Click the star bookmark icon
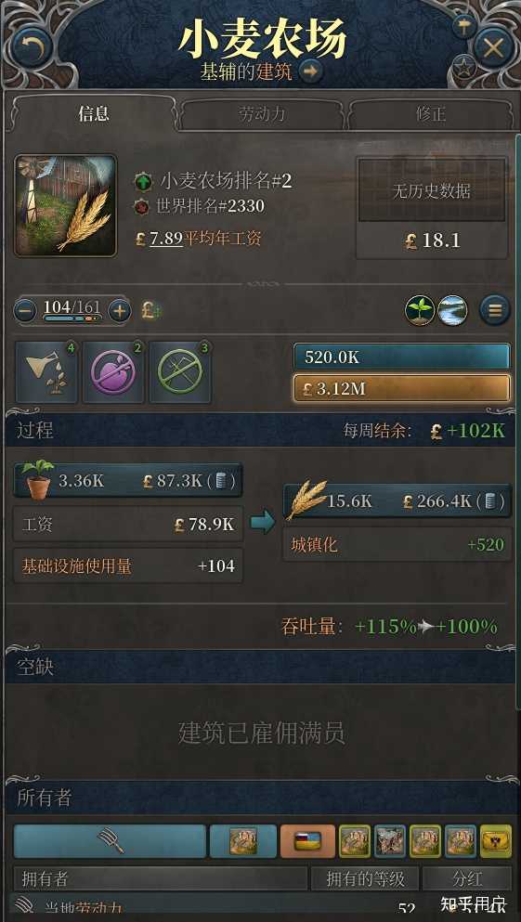The image size is (521, 922). tap(464, 68)
